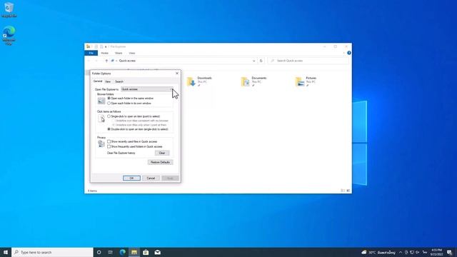This screenshot has width=457, height=257.
Task: Open the Share ribbon tab
Action: tap(119, 53)
